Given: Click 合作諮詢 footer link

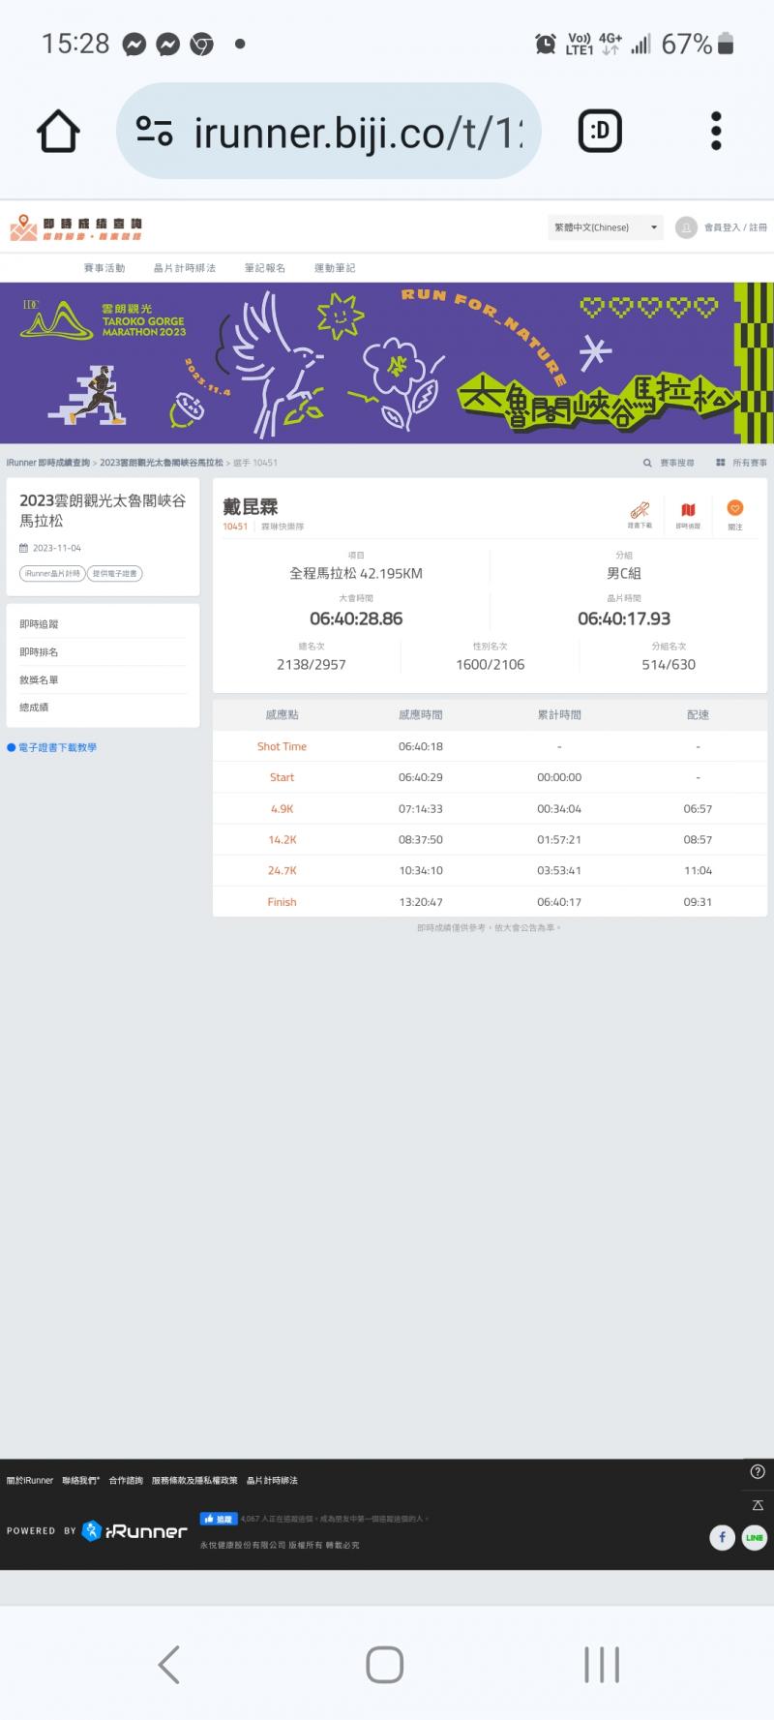Looking at the screenshot, I should 126,1480.
